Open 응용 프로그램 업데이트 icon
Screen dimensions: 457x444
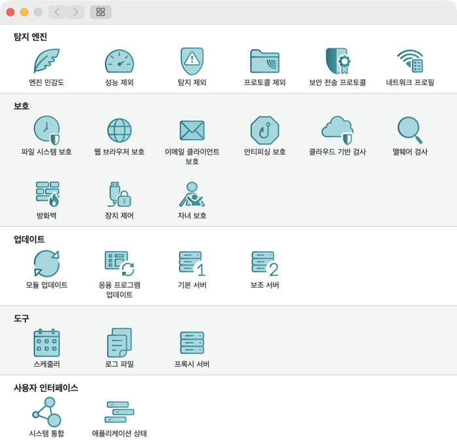(x=119, y=264)
